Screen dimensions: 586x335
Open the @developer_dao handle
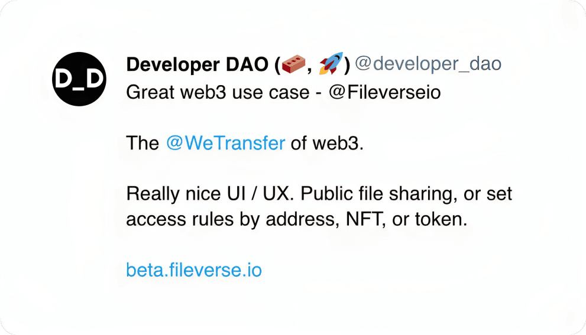coord(428,64)
